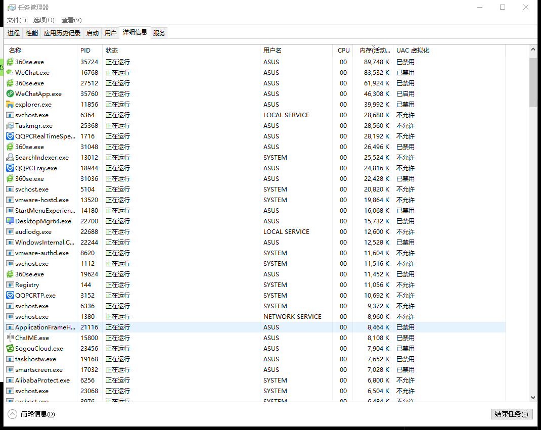Screen dimensions: 541x430
Task: Click the 结束任务(E) button
Action: [x=512, y=414]
